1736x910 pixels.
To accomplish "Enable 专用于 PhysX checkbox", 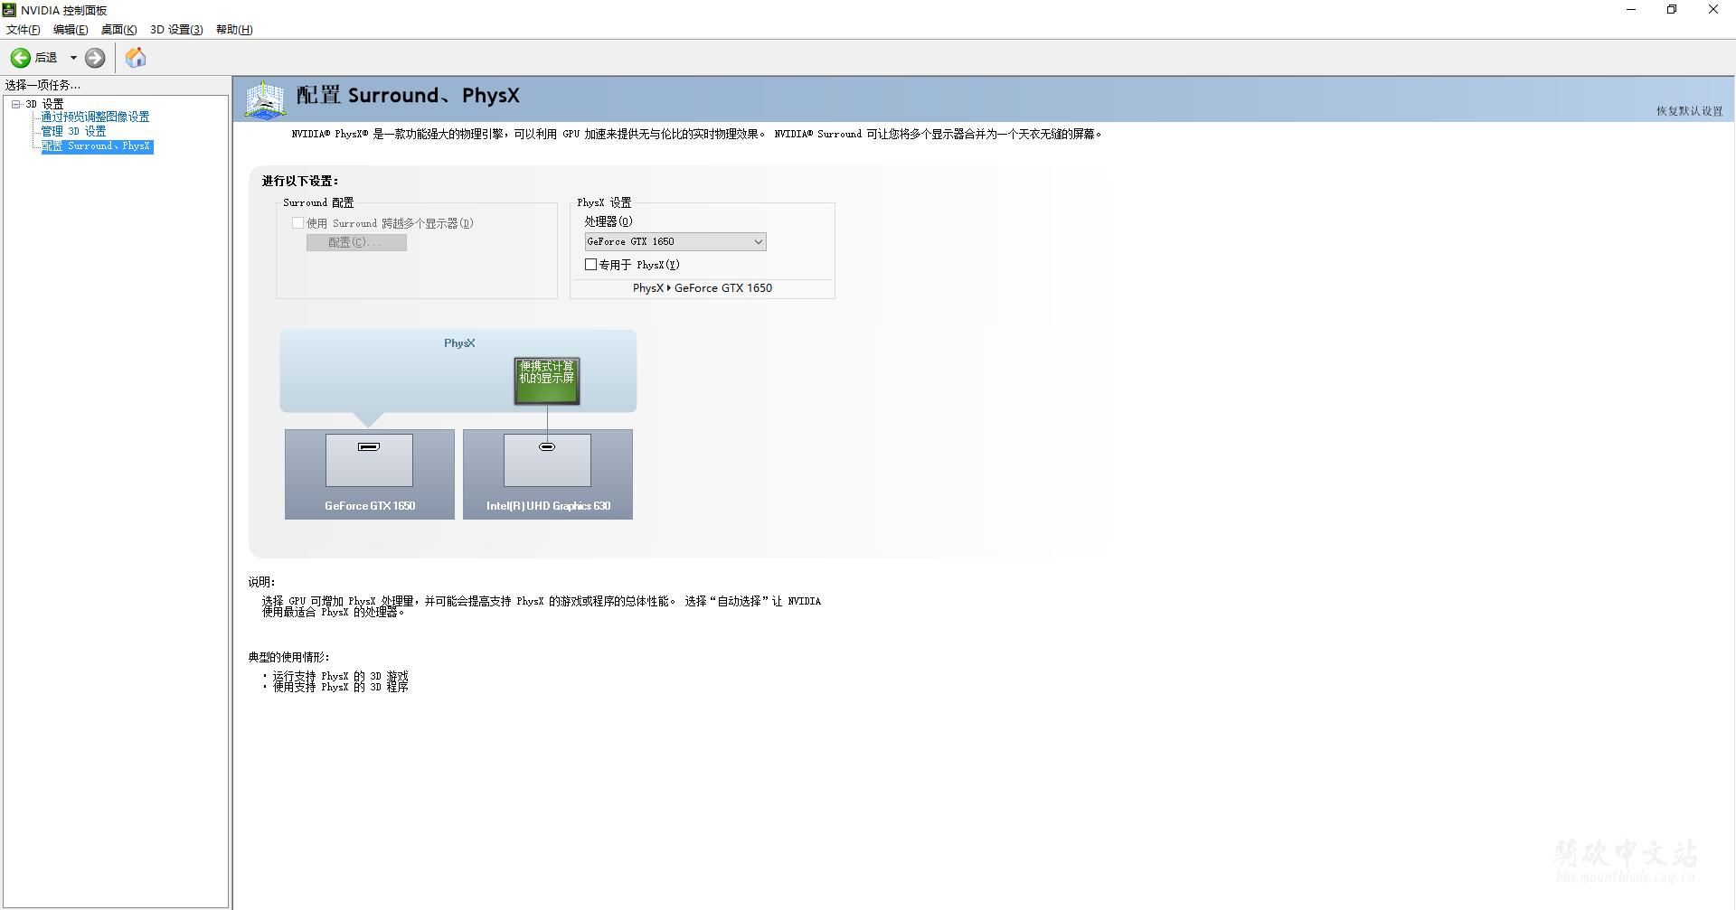I will [590, 265].
